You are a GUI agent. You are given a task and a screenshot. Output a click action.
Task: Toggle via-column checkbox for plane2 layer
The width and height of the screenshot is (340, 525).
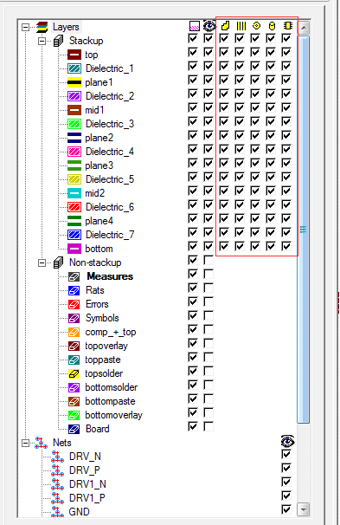[255, 136]
